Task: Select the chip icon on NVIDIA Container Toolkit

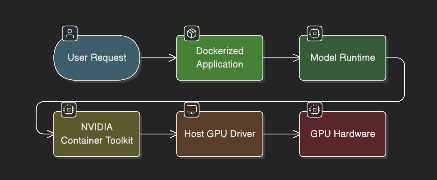Action: click(68, 109)
